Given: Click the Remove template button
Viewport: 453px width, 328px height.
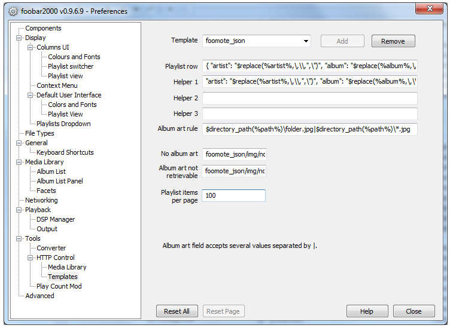Looking at the screenshot, I should coord(393,41).
